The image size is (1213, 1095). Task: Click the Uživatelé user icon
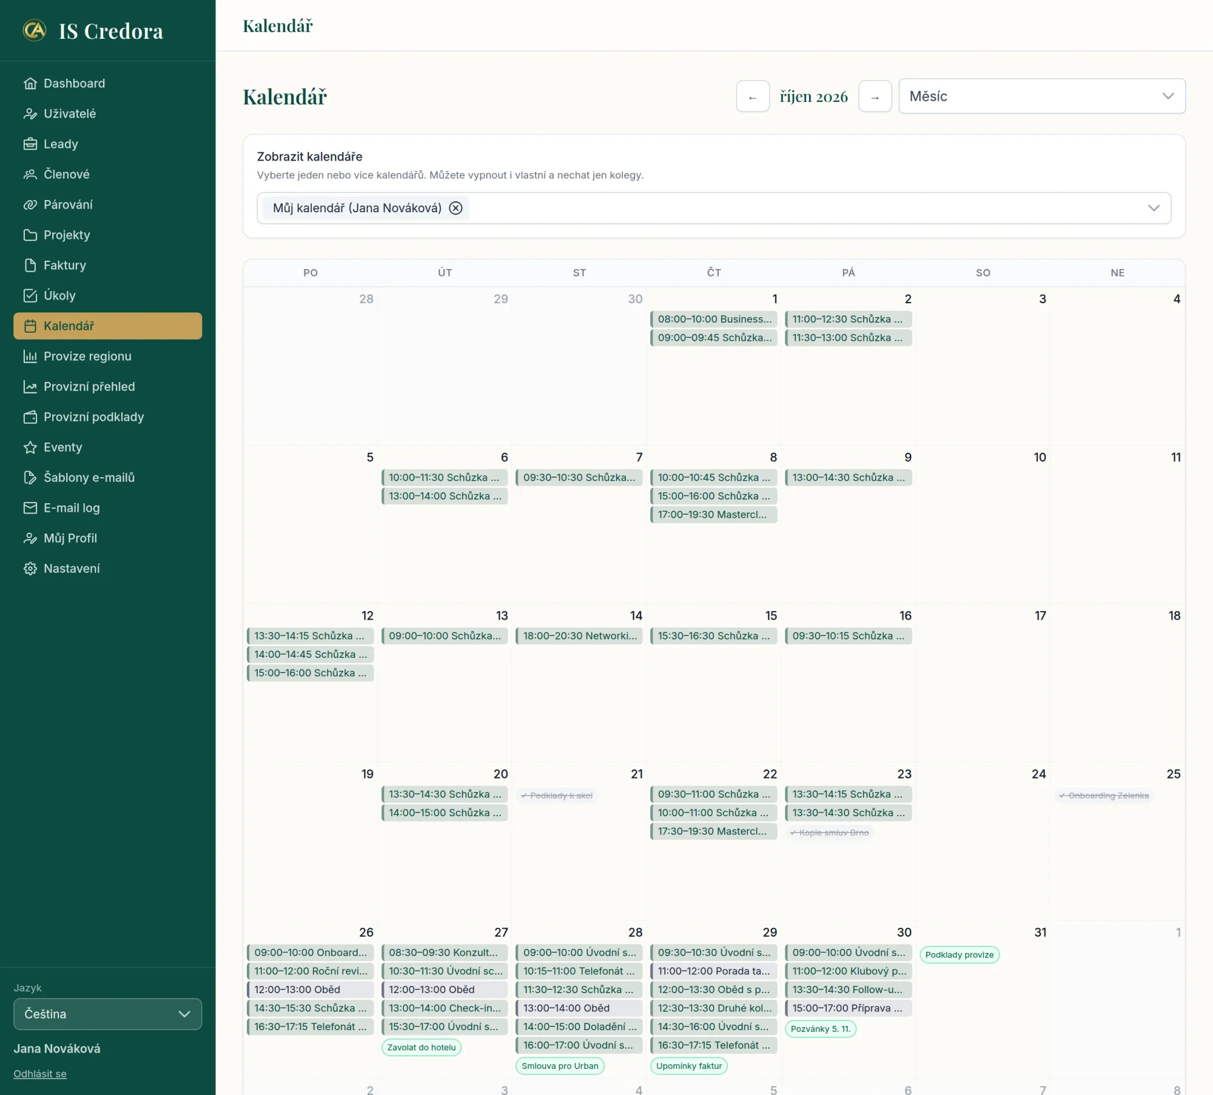coord(30,113)
